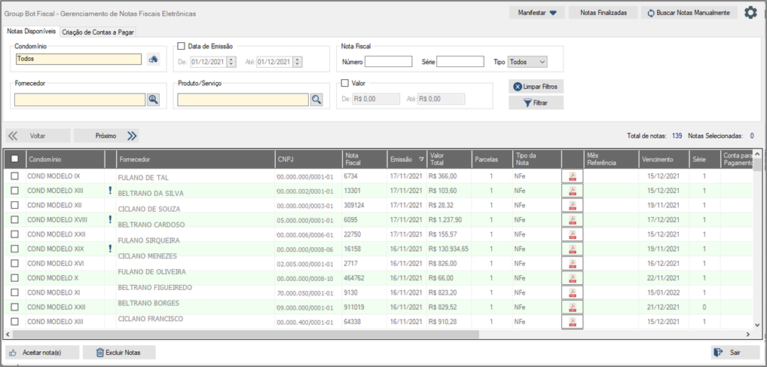Click the vertical scrollbar down arrow
This screenshot has width=767, height=367.
758,324
